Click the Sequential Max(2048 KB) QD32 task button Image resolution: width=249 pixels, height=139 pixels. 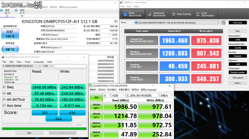point(142,40)
